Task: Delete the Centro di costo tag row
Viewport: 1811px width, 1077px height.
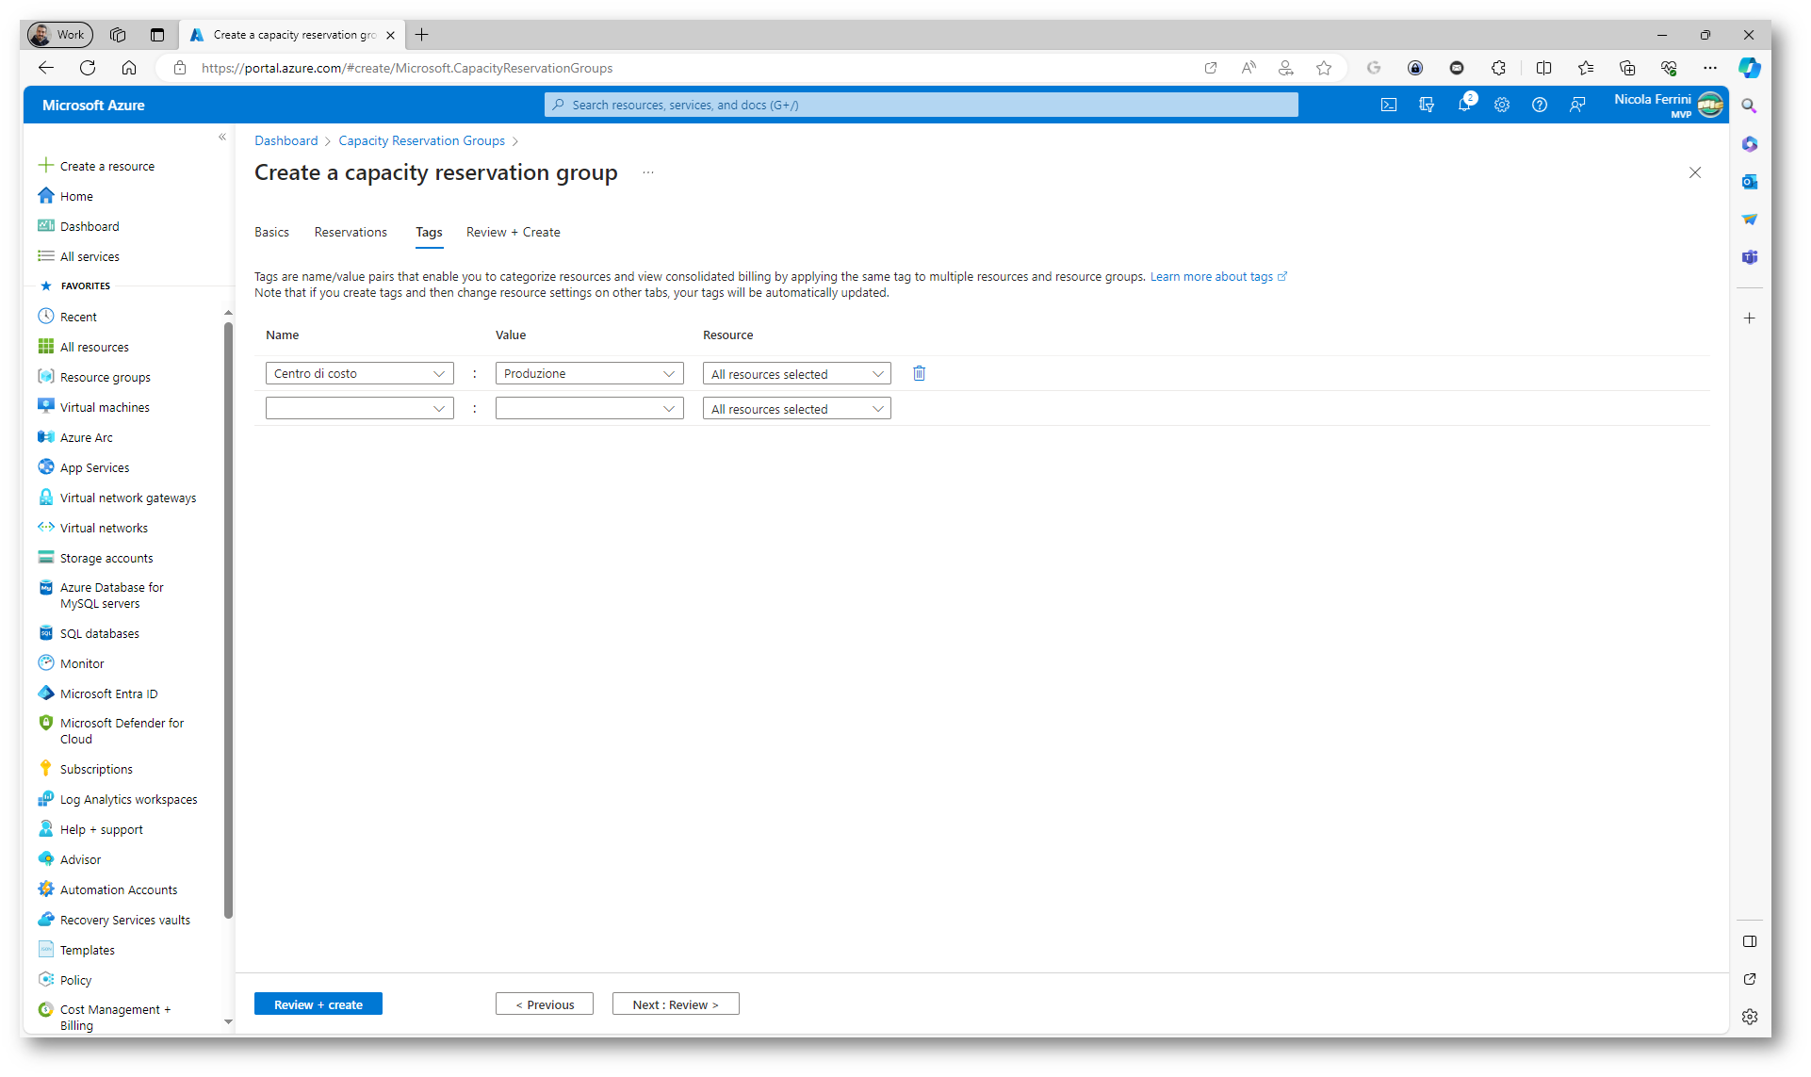Action: [x=919, y=373]
